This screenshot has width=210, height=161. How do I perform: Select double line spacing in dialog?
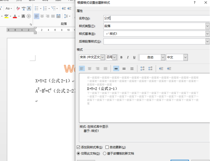132,69
